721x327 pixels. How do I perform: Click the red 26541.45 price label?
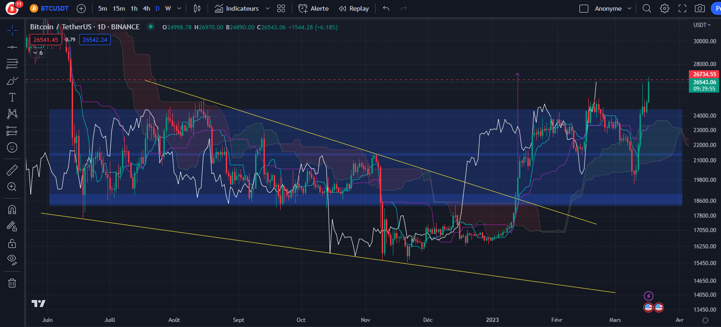[x=45, y=40]
